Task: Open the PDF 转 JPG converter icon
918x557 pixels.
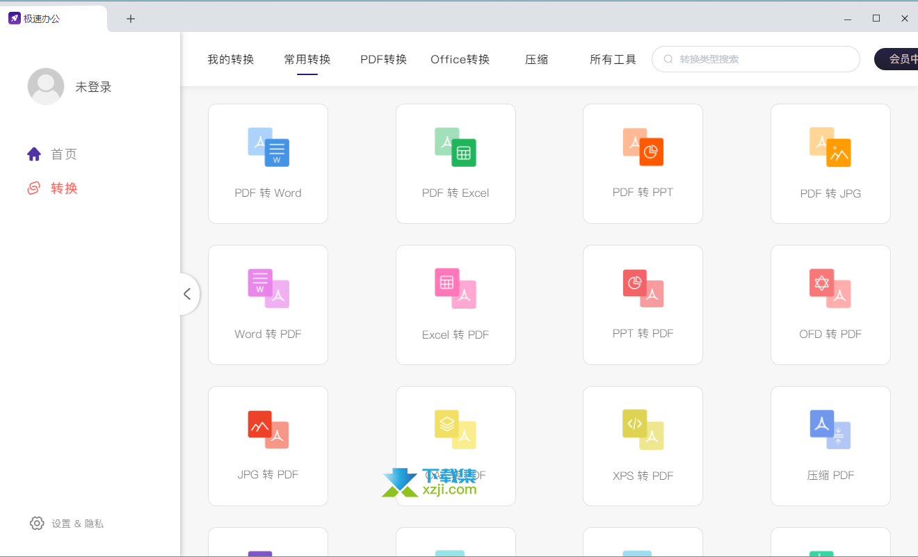Action: click(x=830, y=147)
